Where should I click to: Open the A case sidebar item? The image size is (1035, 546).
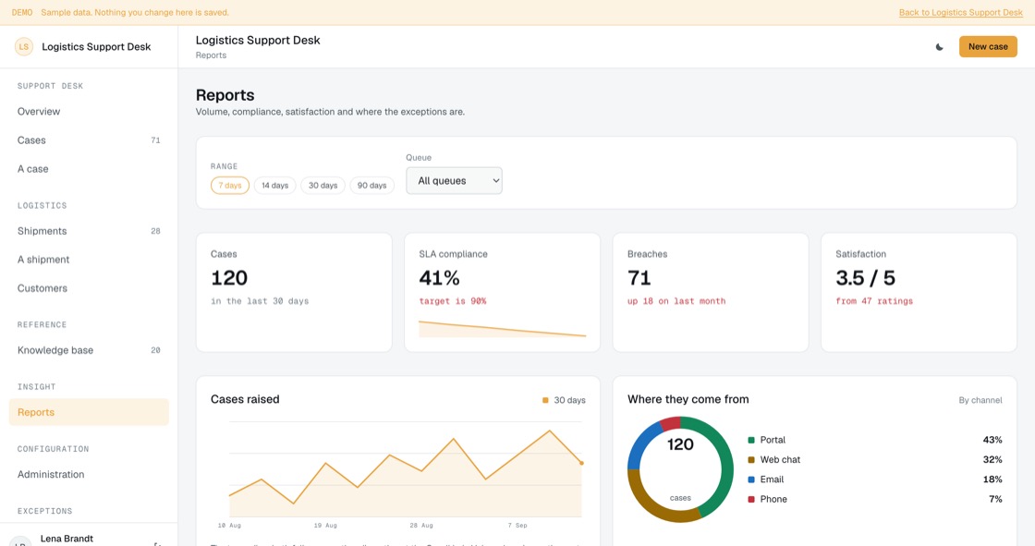pyautogui.click(x=89, y=169)
